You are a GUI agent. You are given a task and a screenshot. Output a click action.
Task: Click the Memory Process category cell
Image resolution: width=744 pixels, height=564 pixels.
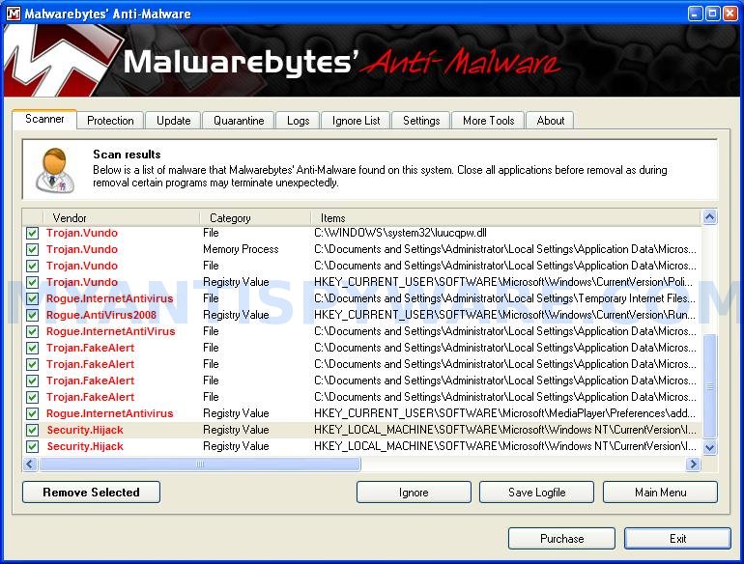pos(241,249)
